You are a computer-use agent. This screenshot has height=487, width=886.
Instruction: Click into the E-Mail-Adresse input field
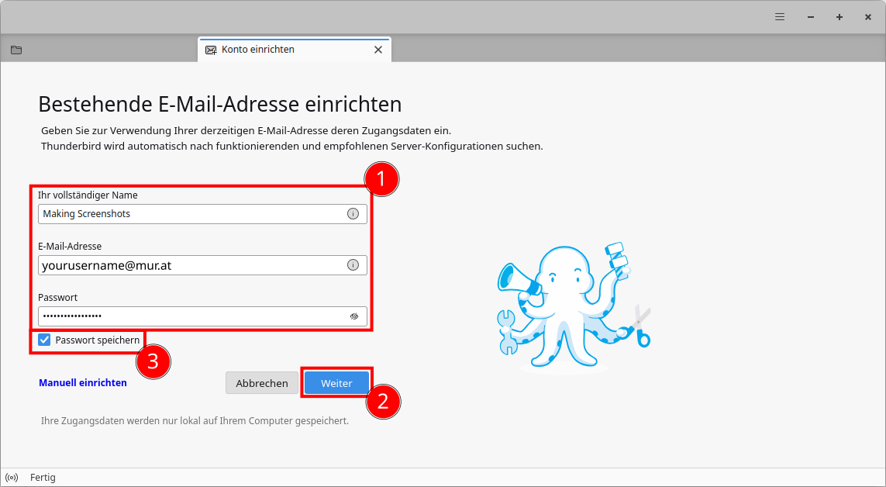(190, 265)
